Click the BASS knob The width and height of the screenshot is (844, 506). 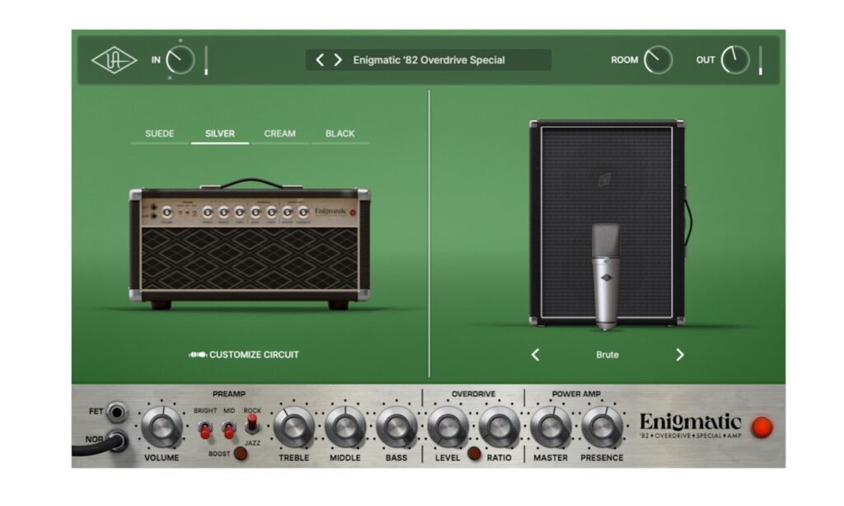click(396, 427)
